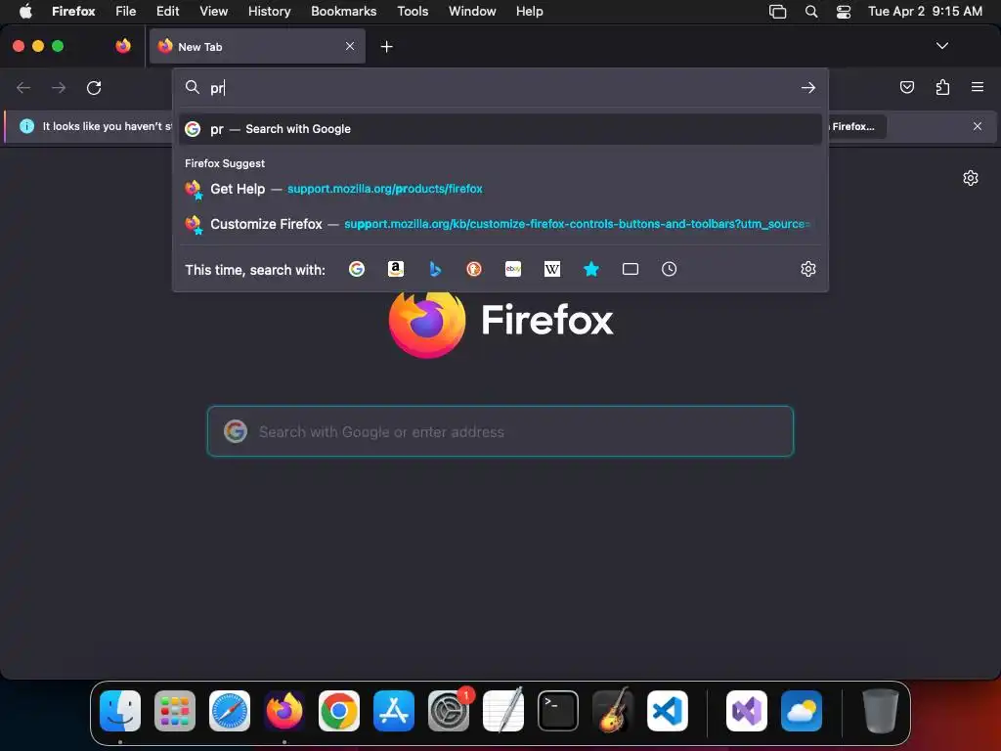The height and width of the screenshot is (751, 1001).
Task: Search open tabs using the tabs icon
Action: coord(631,269)
